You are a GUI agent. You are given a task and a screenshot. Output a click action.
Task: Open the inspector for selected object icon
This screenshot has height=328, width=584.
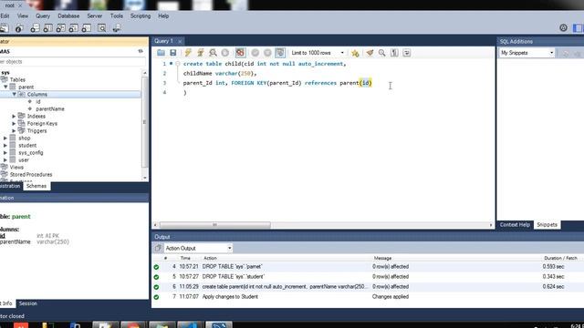pos(19,28)
